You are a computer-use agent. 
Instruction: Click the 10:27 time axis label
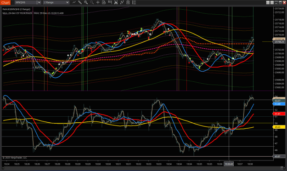(47, 164)
